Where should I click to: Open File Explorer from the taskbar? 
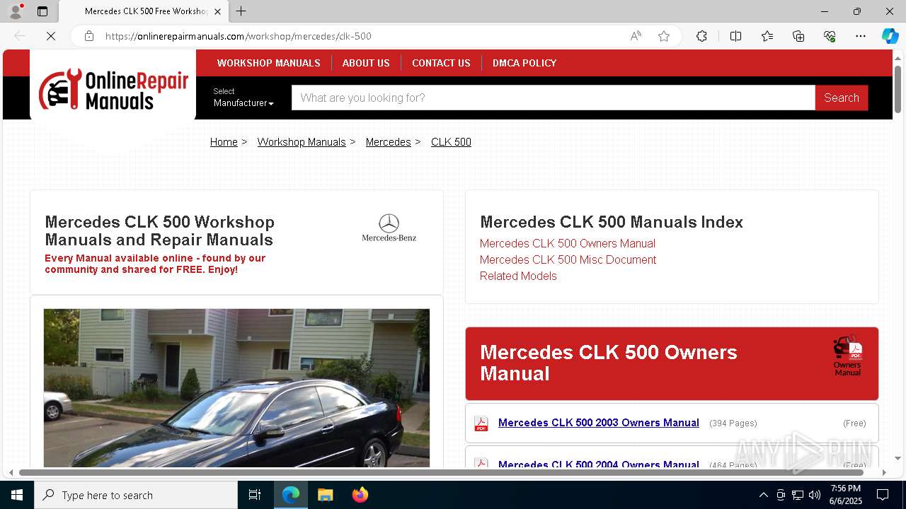(x=325, y=495)
